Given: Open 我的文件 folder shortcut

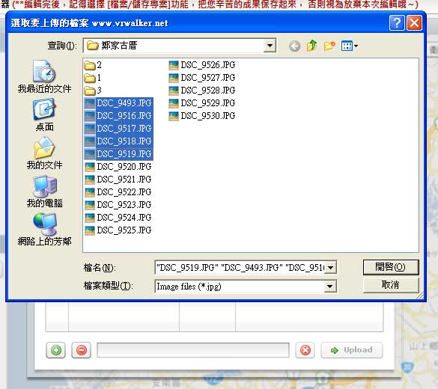Looking at the screenshot, I should [x=44, y=153].
